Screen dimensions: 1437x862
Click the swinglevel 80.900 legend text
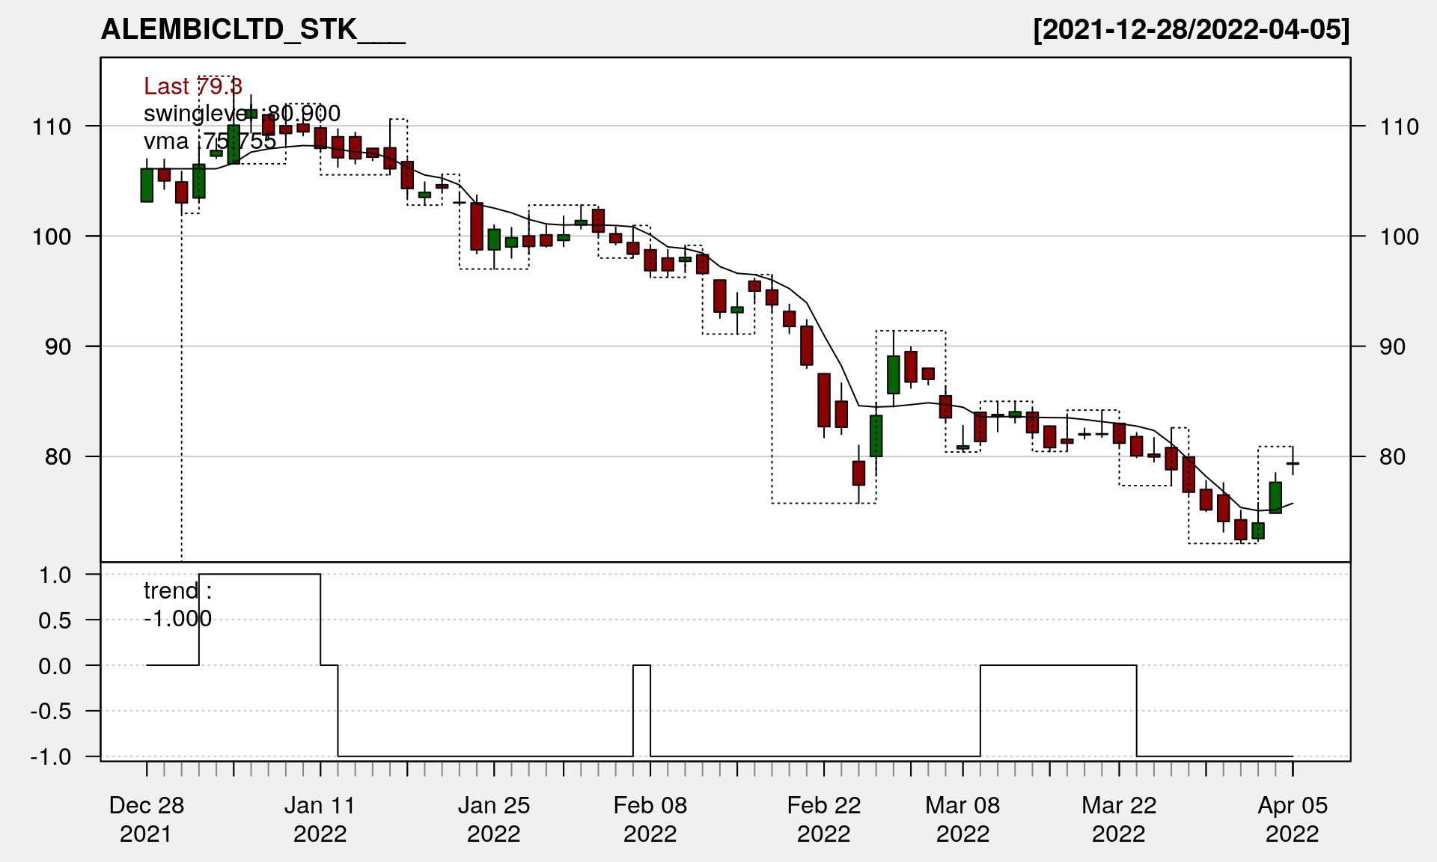pyautogui.click(x=242, y=114)
